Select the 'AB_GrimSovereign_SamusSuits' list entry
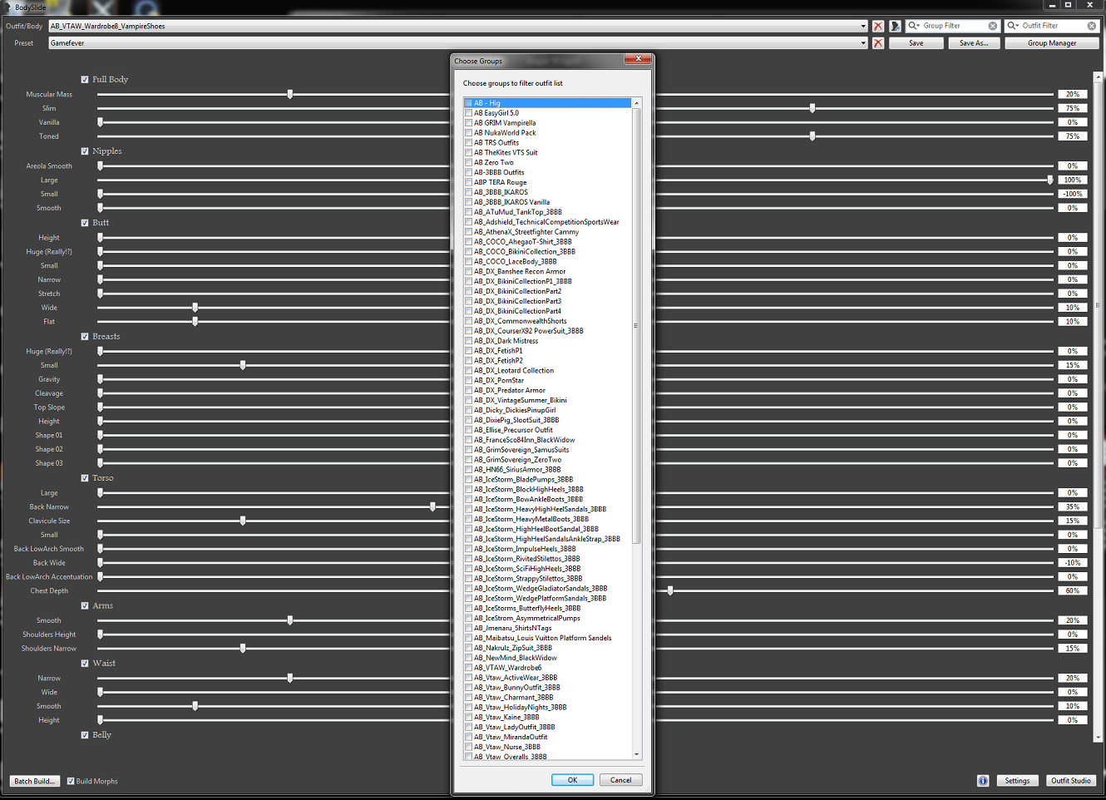This screenshot has height=800, width=1106. point(521,450)
